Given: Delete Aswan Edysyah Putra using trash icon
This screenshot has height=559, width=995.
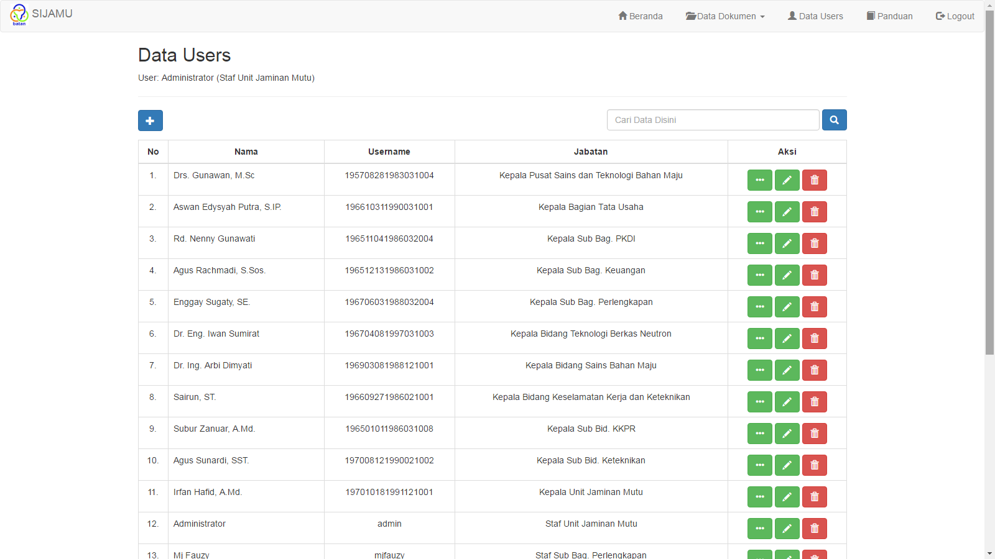Looking at the screenshot, I should click(814, 212).
